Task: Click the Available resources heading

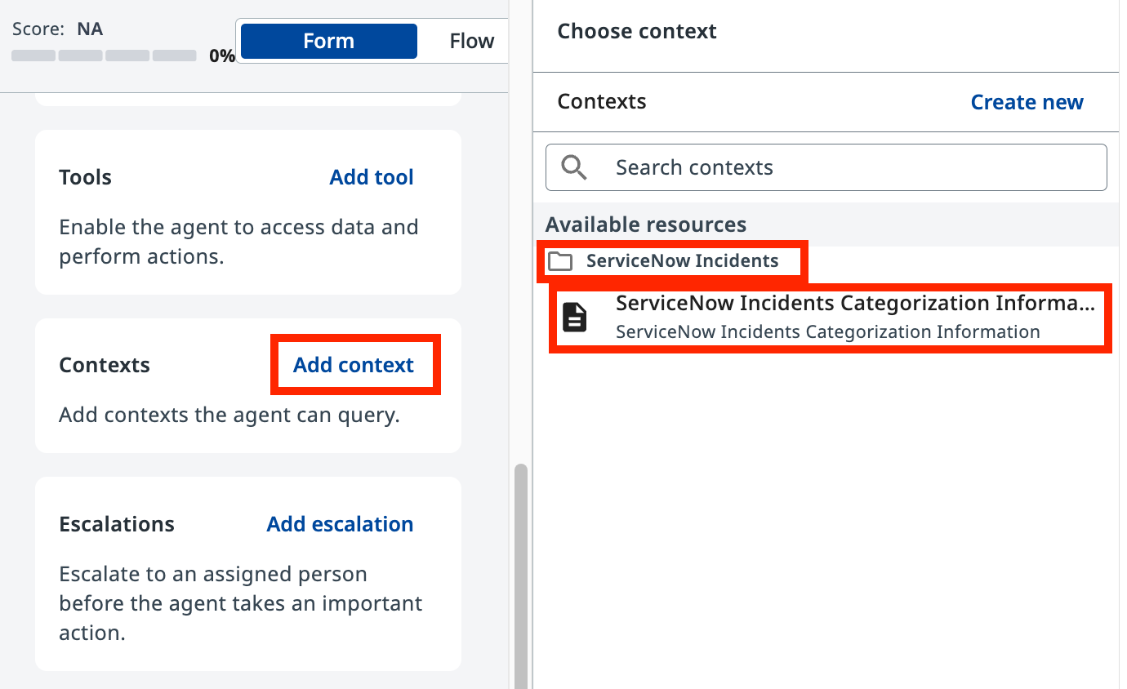Action: tap(646, 224)
